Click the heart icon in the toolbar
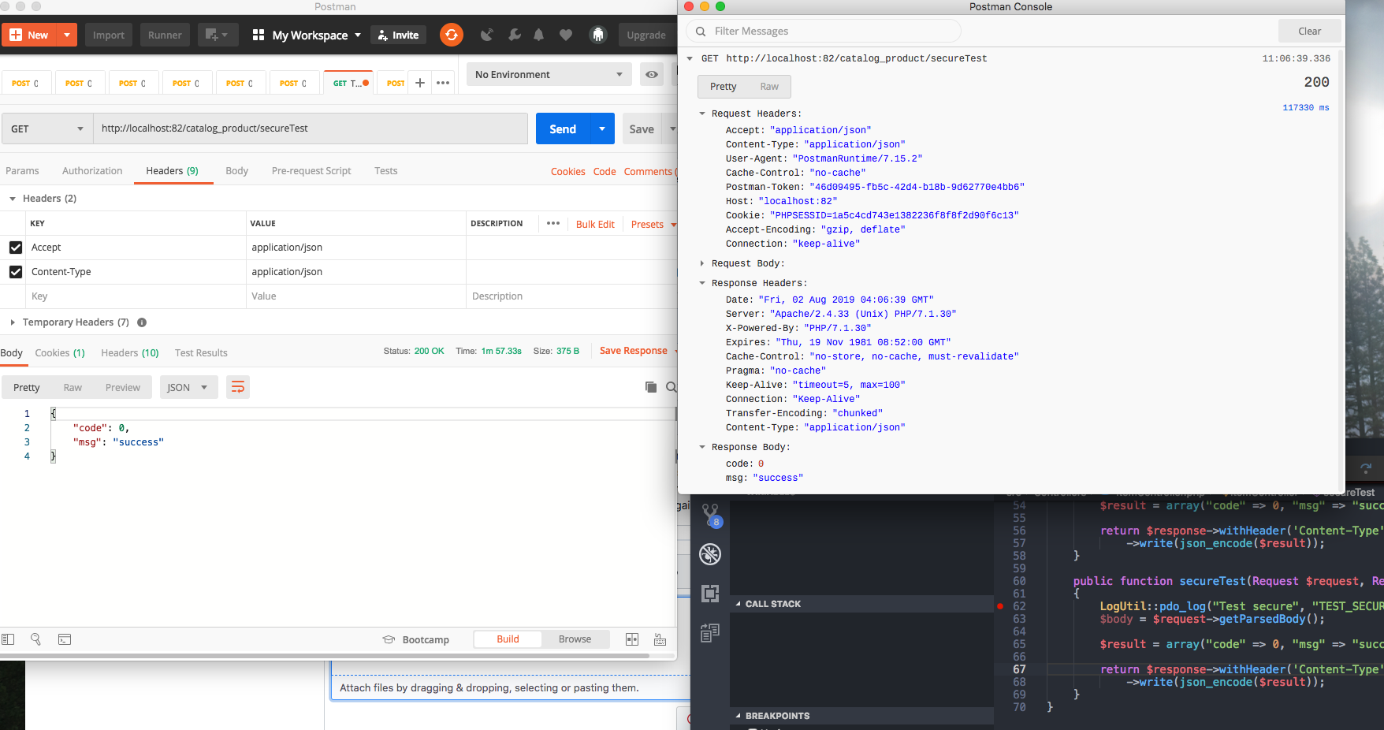Screen dimensions: 1384x730 pos(566,35)
